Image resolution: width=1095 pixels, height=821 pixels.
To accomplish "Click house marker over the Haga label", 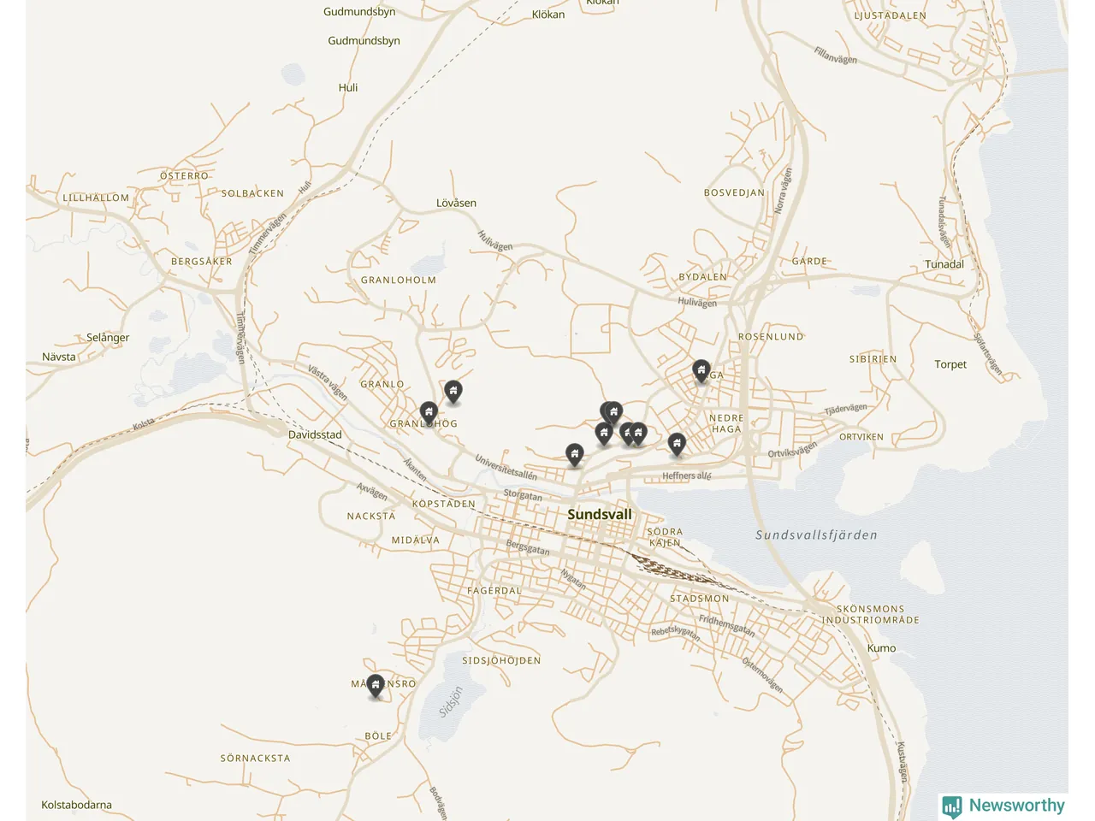I will [x=701, y=371].
